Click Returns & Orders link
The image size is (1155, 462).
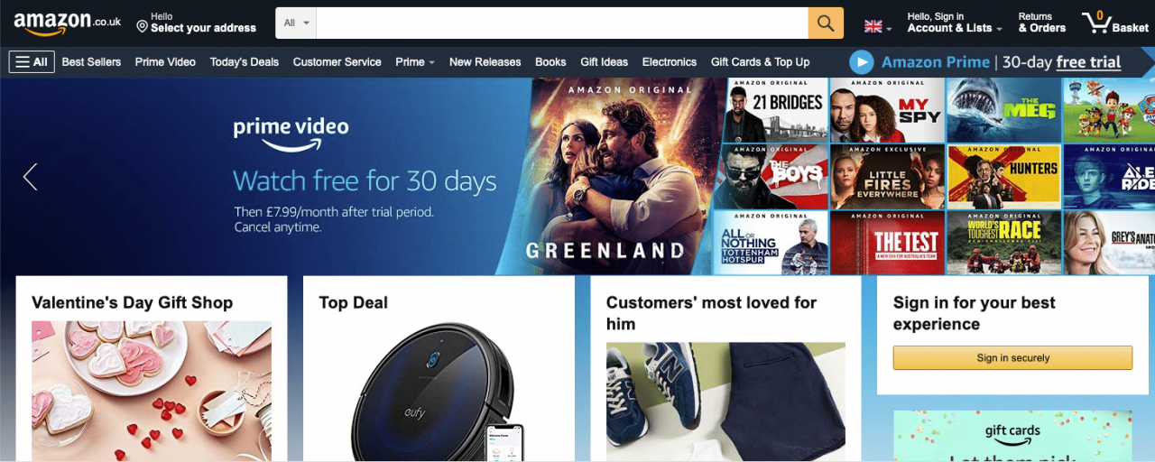(1042, 23)
